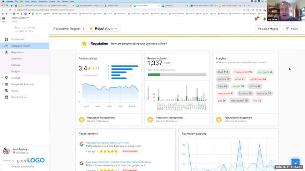
Task: Select the service 62 insight tag
Action: (224, 79)
